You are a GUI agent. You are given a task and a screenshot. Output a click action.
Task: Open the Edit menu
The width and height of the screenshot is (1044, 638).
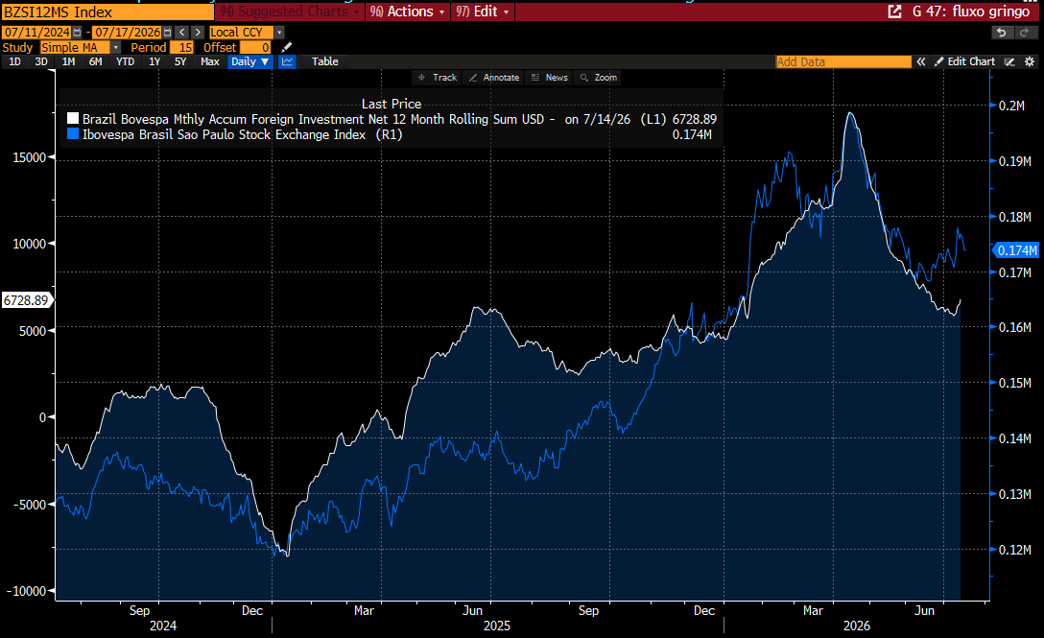tap(482, 12)
